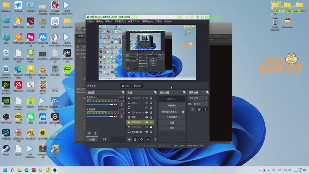Move the selected source up with the arrow icon
Image resolution: width=309 pixels, height=174 pixels.
tap(148, 139)
